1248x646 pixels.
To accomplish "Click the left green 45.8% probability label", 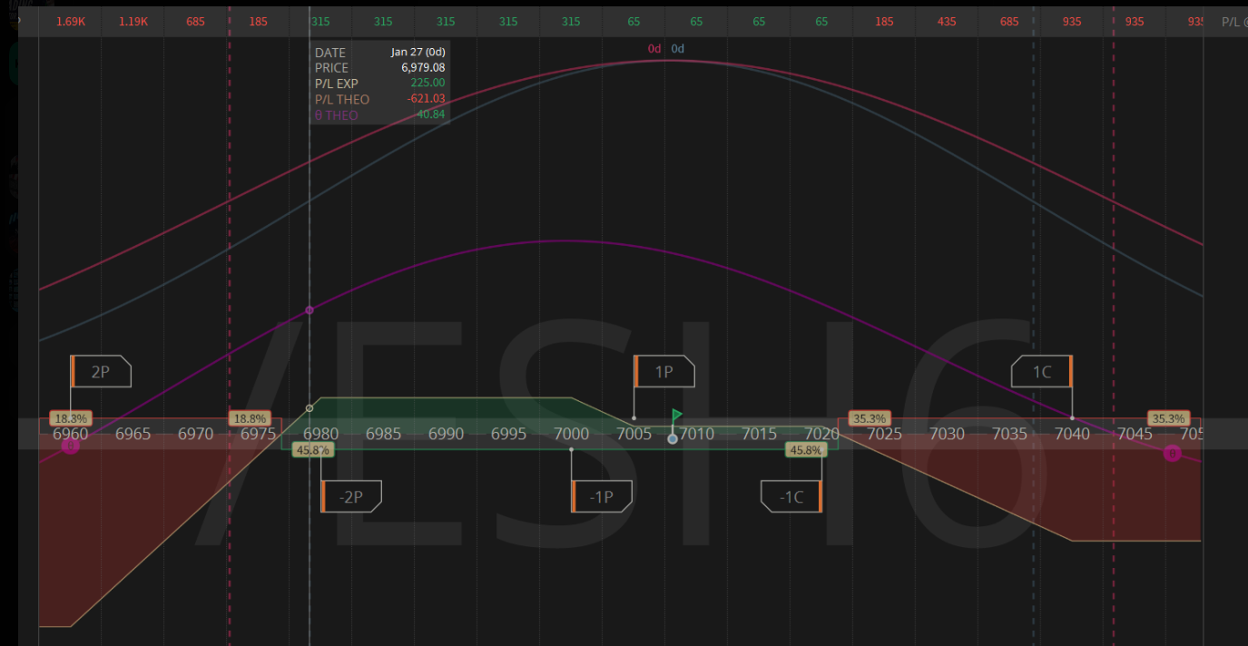I will (x=312, y=449).
